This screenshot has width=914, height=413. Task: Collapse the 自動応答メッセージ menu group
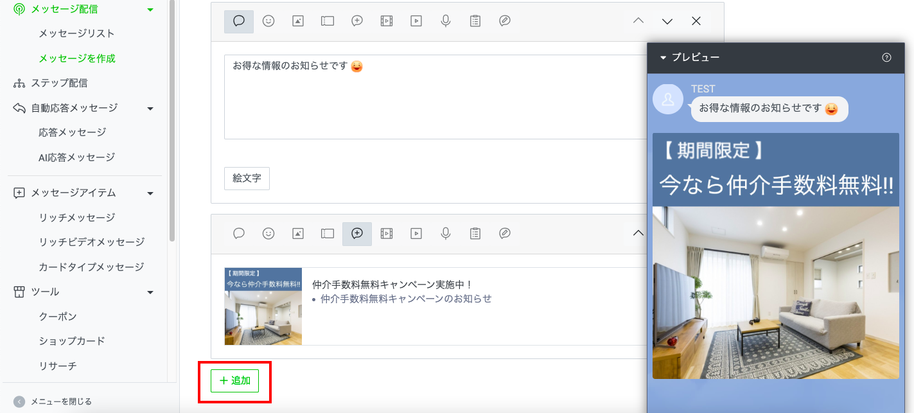point(150,109)
